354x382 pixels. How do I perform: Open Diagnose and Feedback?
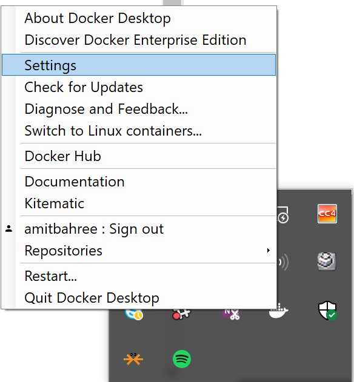(139, 109)
